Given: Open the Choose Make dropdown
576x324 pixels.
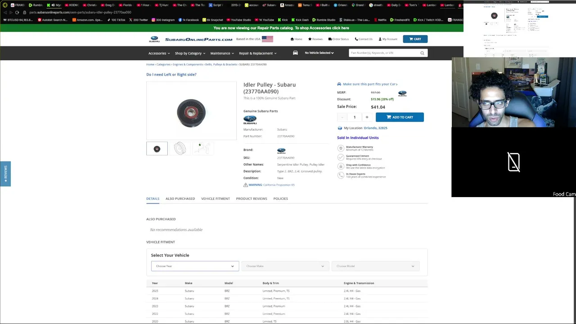Looking at the screenshot, I should coord(285,266).
